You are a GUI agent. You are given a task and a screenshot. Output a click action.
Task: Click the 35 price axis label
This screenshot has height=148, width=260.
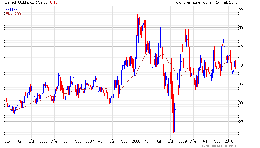241,84
